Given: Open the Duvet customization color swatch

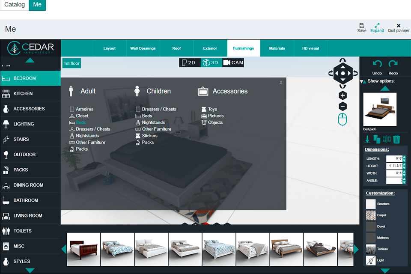Looking at the screenshot, I should coord(371,226).
